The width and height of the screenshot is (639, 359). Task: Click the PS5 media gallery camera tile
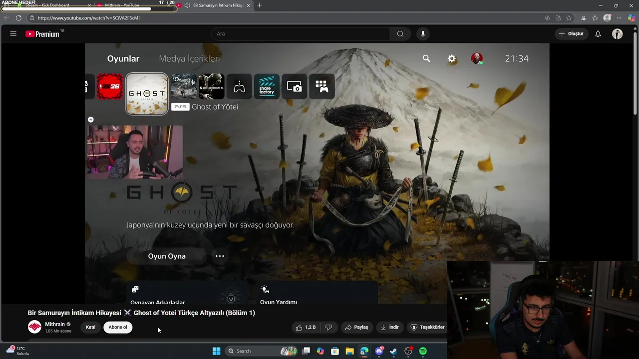click(294, 87)
